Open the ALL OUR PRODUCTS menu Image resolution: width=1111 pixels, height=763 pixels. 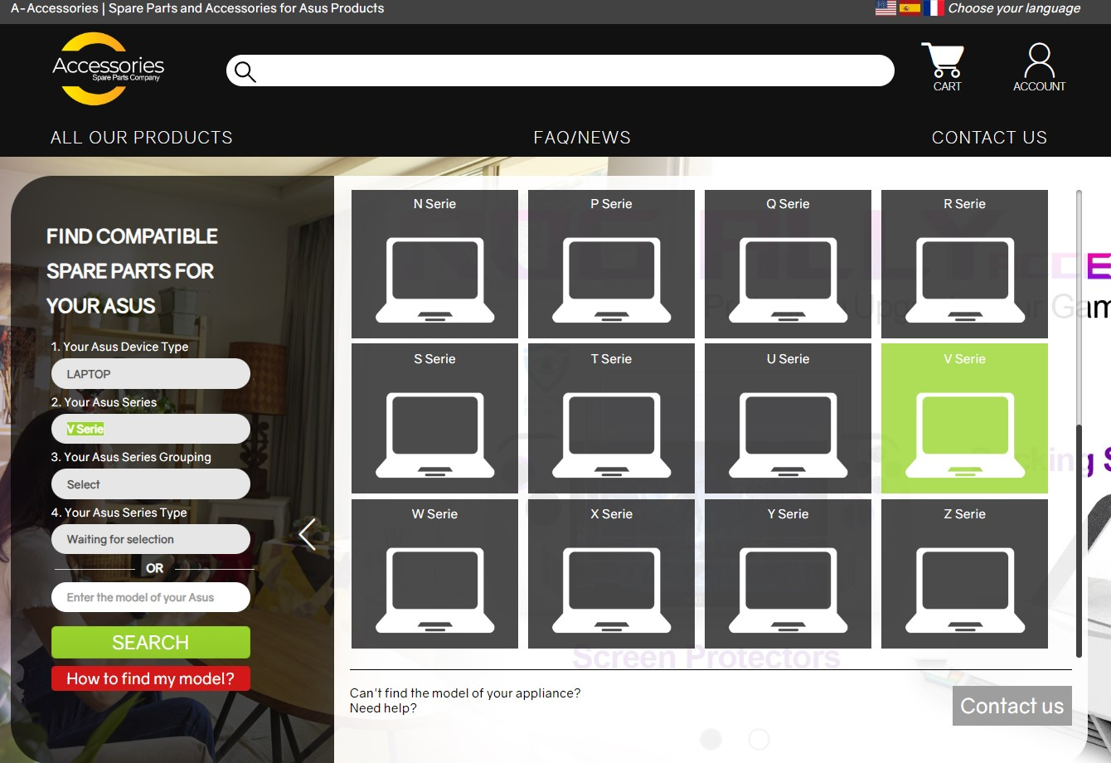pos(142,138)
